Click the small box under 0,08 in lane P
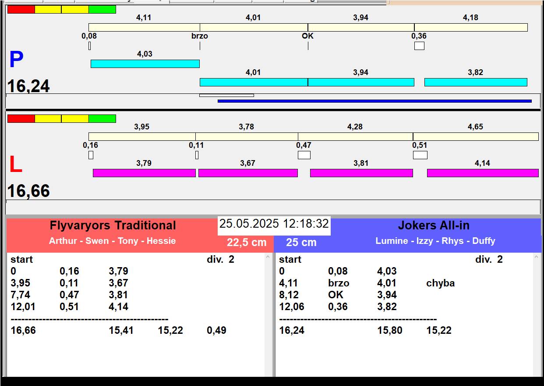This screenshot has width=544, height=386. 89,46
